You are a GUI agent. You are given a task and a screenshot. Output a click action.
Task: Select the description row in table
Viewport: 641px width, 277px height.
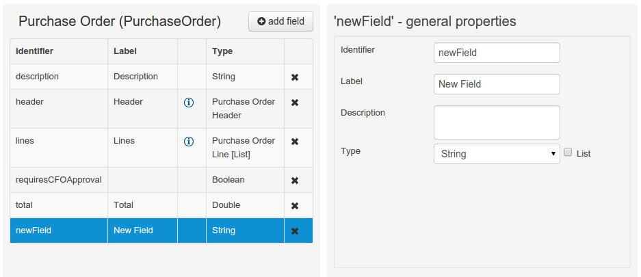(x=58, y=77)
